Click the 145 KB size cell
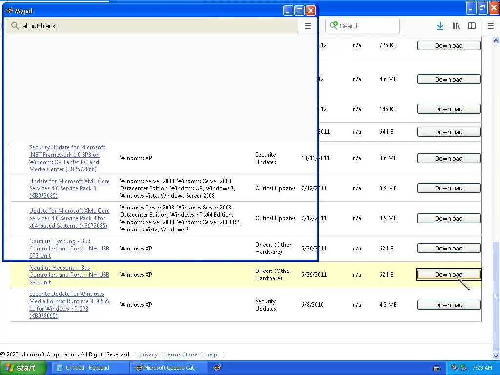Screen dimensions: 500x375 pos(388,109)
